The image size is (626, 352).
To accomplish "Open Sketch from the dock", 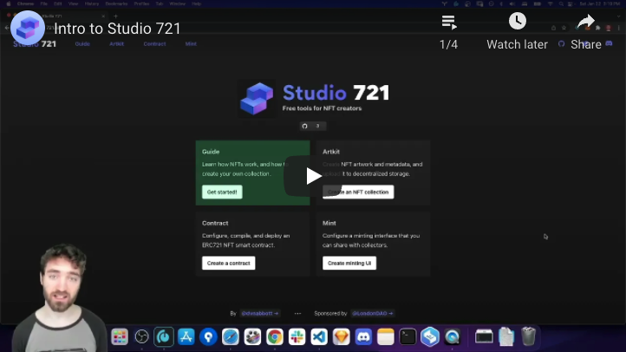I will click(x=342, y=337).
